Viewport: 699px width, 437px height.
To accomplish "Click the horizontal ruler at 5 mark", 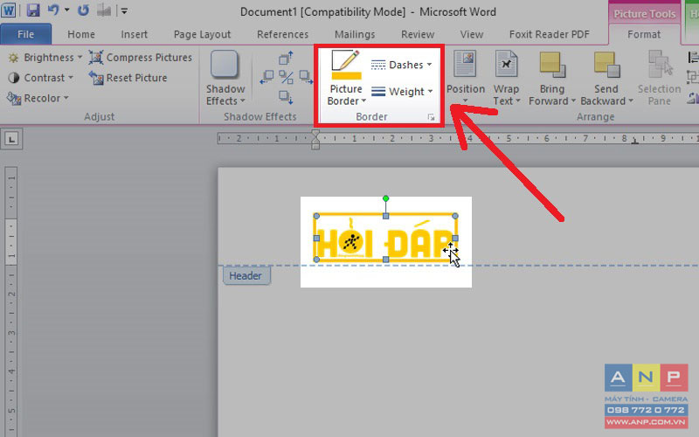I will click(x=509, y=138).
